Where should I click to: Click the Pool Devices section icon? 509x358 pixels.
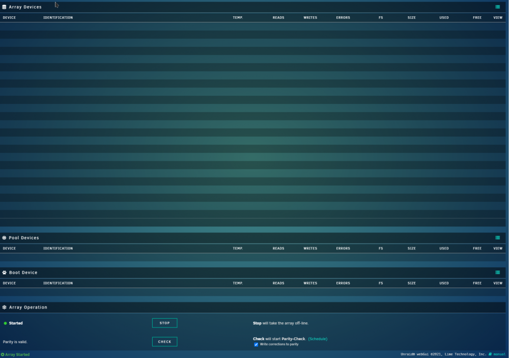point(4,238)
